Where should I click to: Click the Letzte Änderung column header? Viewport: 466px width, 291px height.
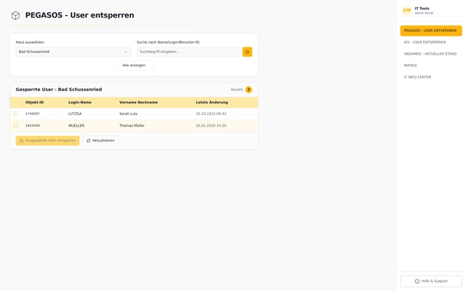(211, 103)
